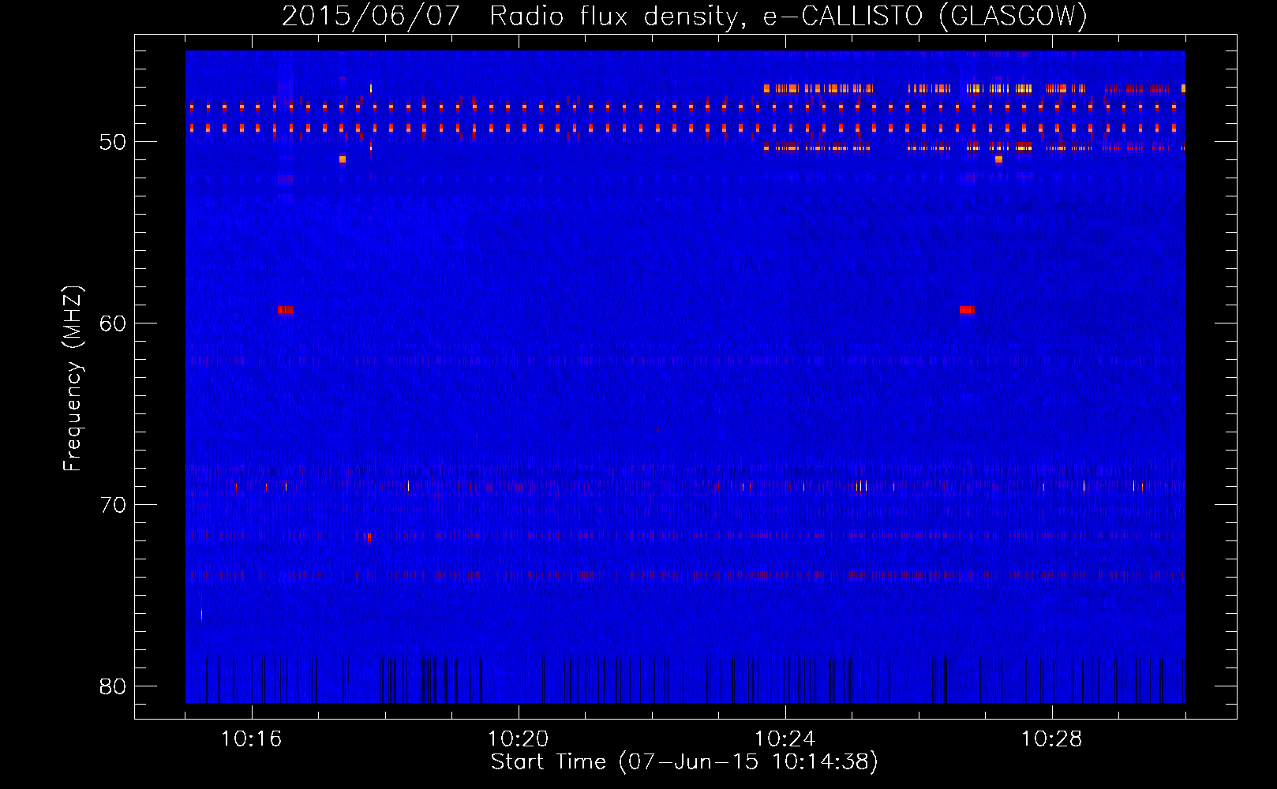Click the '10:16' time tick label

click(251, 739)
